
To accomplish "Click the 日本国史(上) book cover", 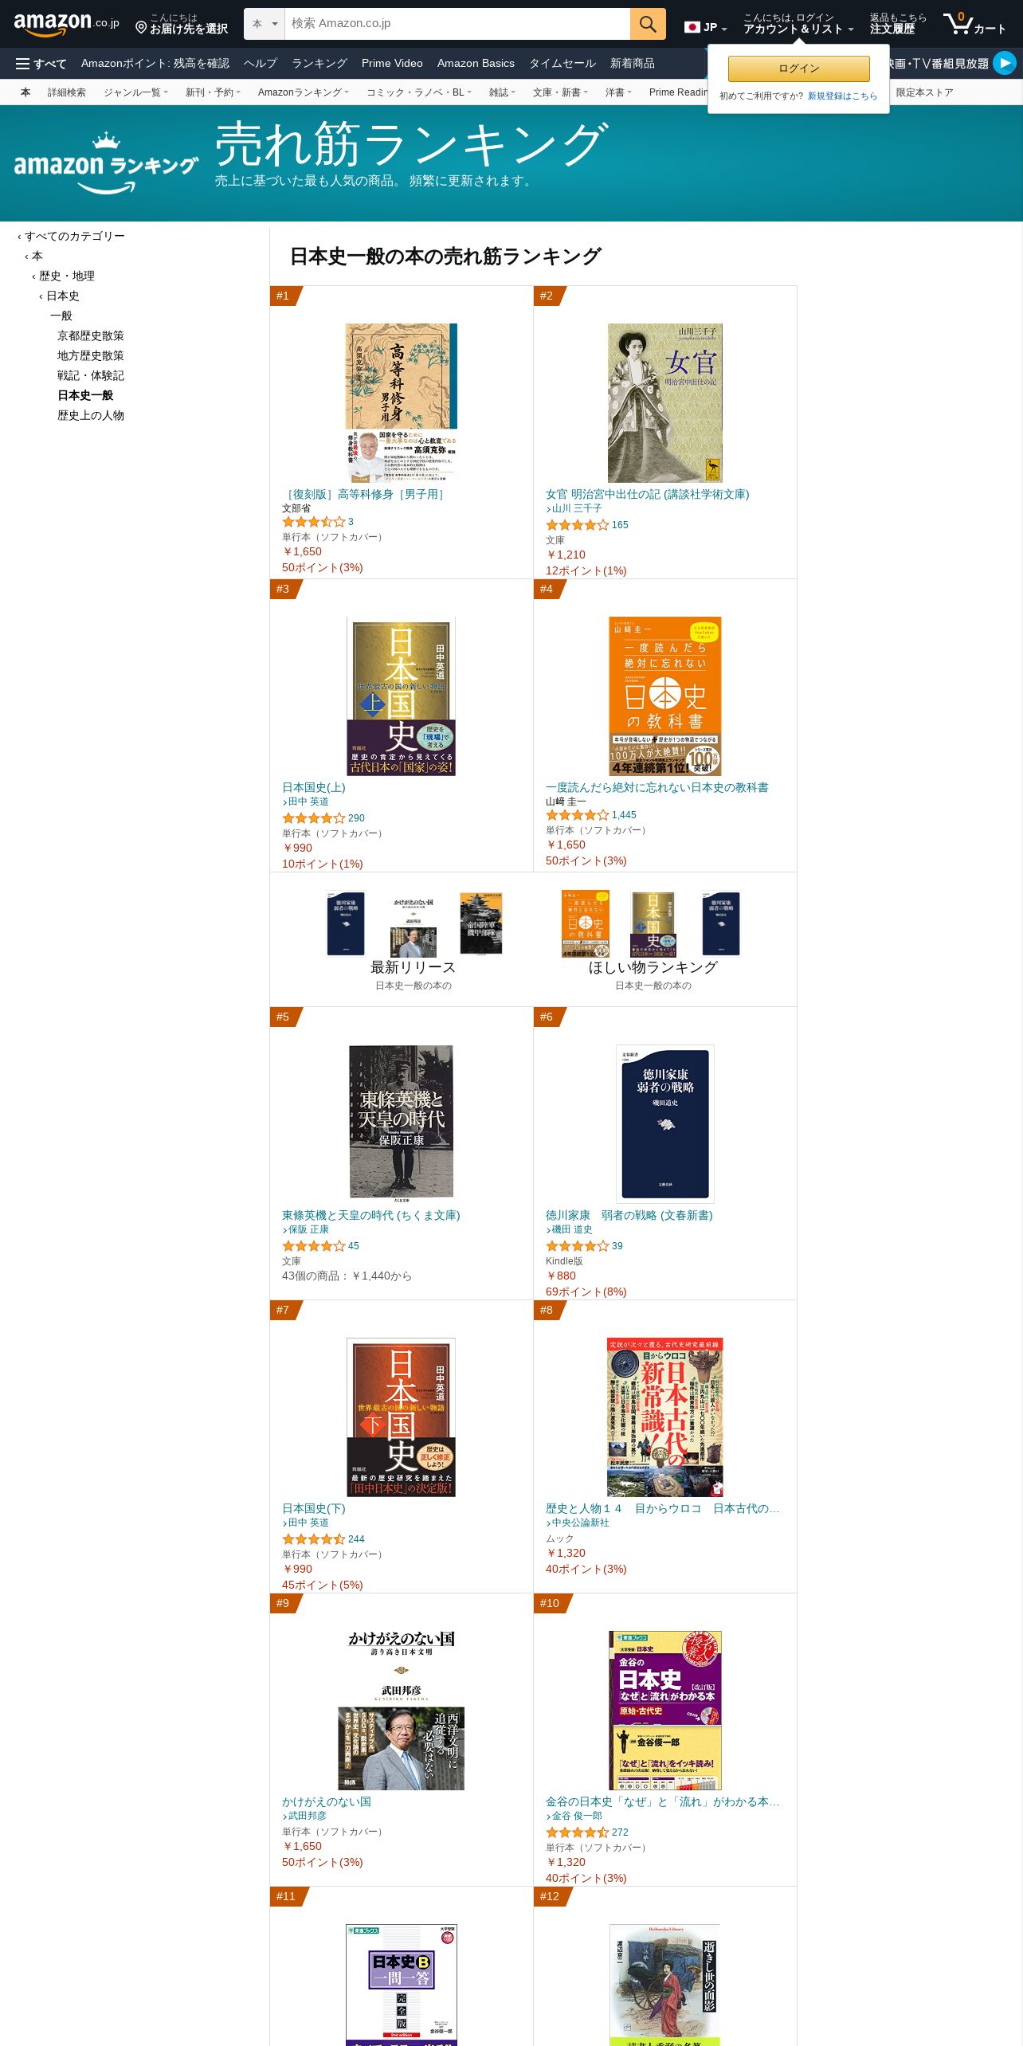I will pos(401,696).
